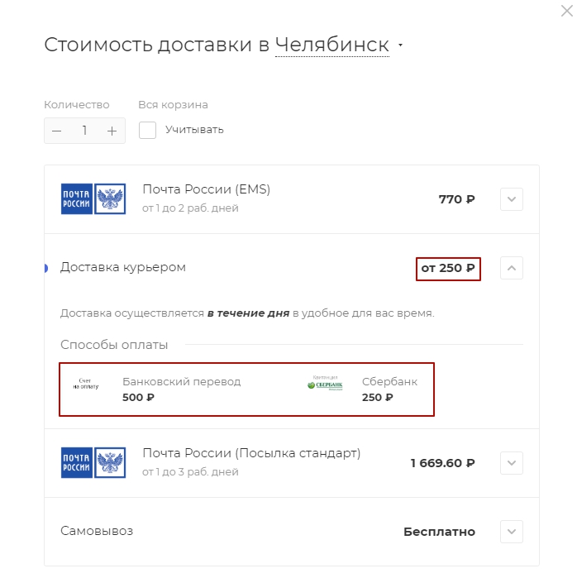Enable the Учитывать whole cart checkbox

(147, 130)
